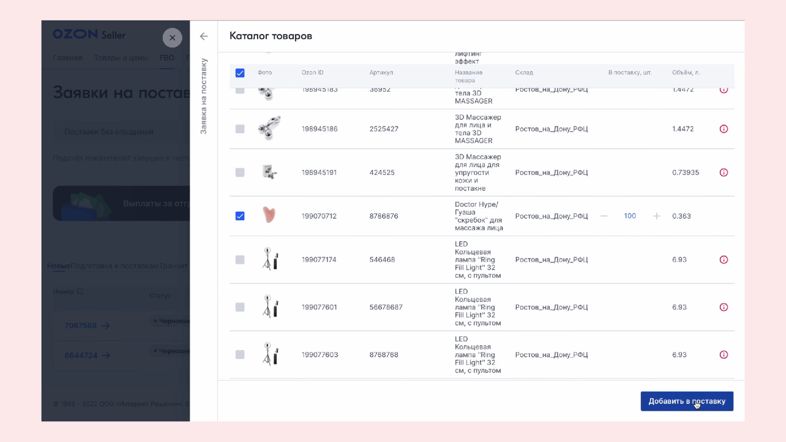Check the row with article 8768768
The height and width of the screenshot is (442, 786).
(x=240, y=354)
